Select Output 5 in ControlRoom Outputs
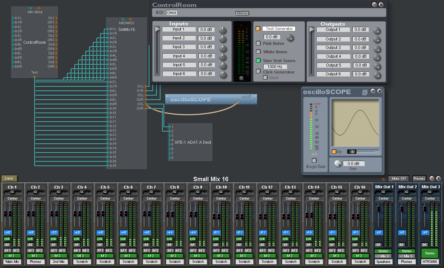The width and height of the screenshot is (444, 268). click(333, 65)
